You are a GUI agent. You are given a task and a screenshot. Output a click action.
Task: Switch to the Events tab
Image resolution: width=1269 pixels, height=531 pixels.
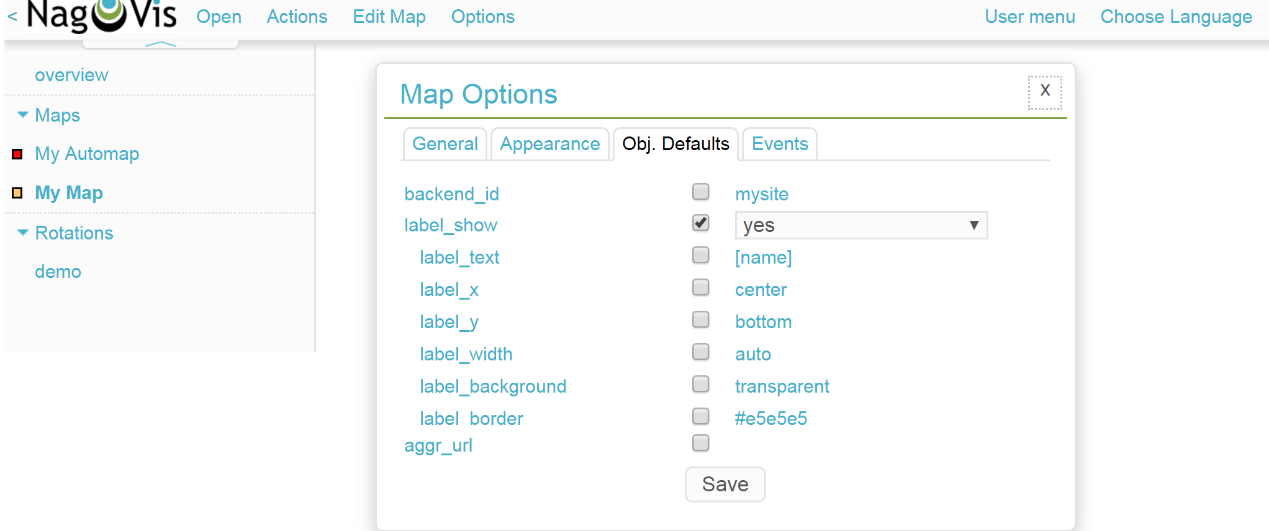(x=779, y=144)
